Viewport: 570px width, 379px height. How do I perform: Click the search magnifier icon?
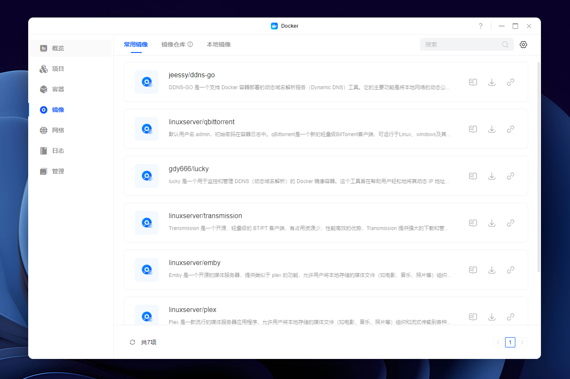(x=505, y=44)
